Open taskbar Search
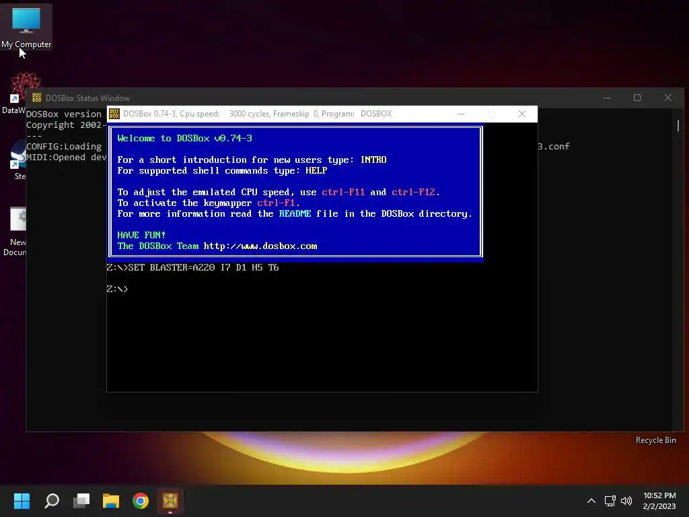 point(52,501)
